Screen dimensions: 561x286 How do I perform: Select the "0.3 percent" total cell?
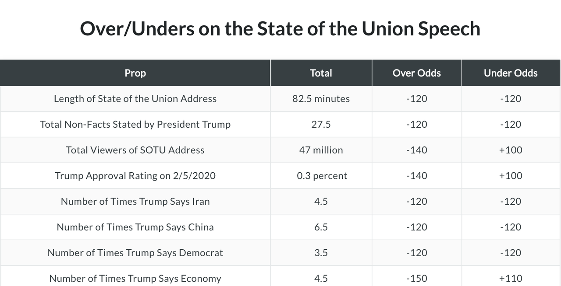click(x=322, y=176)
